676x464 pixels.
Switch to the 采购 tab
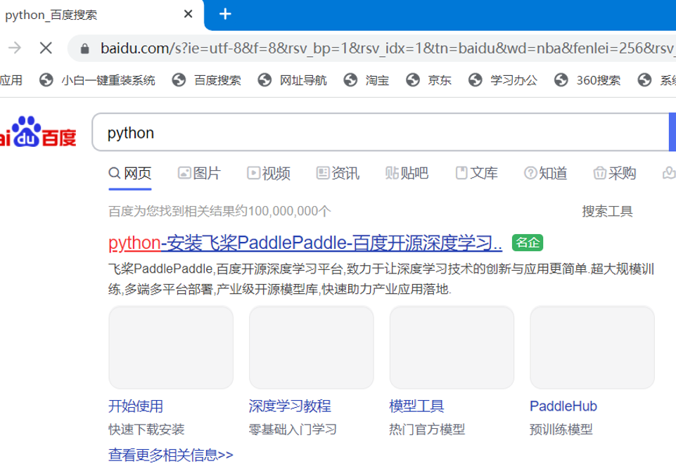point(615,173)
